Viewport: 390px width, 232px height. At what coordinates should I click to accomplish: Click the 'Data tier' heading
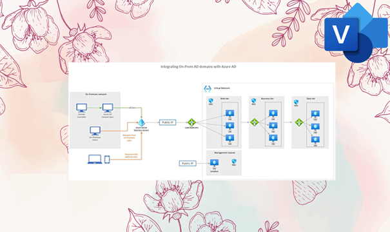[311, 99]
